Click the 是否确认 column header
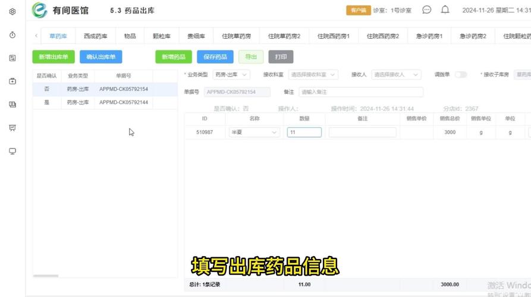The width and height of the screenshot is (531, 297). [47, 76]
